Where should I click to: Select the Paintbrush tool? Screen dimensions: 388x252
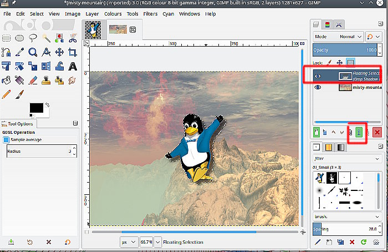(x=19, y=94)
